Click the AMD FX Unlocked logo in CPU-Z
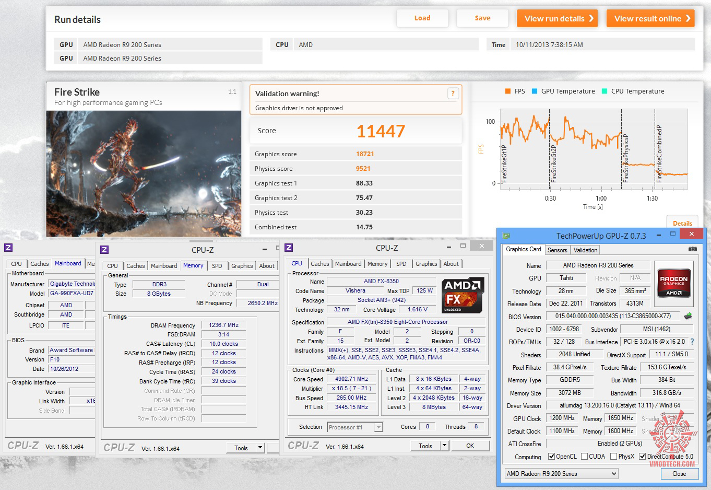 pos(463,295)
